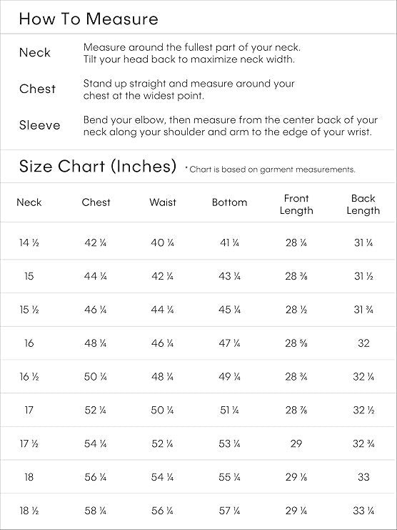Select the Neck measurement label
397x530 pixels.
coord(35,52)
